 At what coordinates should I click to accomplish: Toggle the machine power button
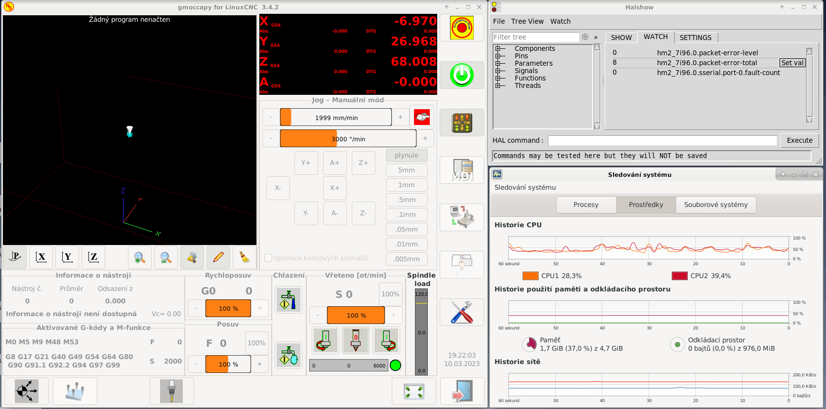pyautogui.click(x=462, y=75)
